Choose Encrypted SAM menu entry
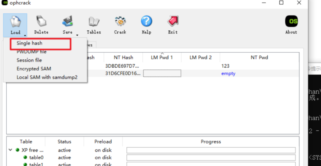Screen dimensions: 321x166 coord(34,69)
